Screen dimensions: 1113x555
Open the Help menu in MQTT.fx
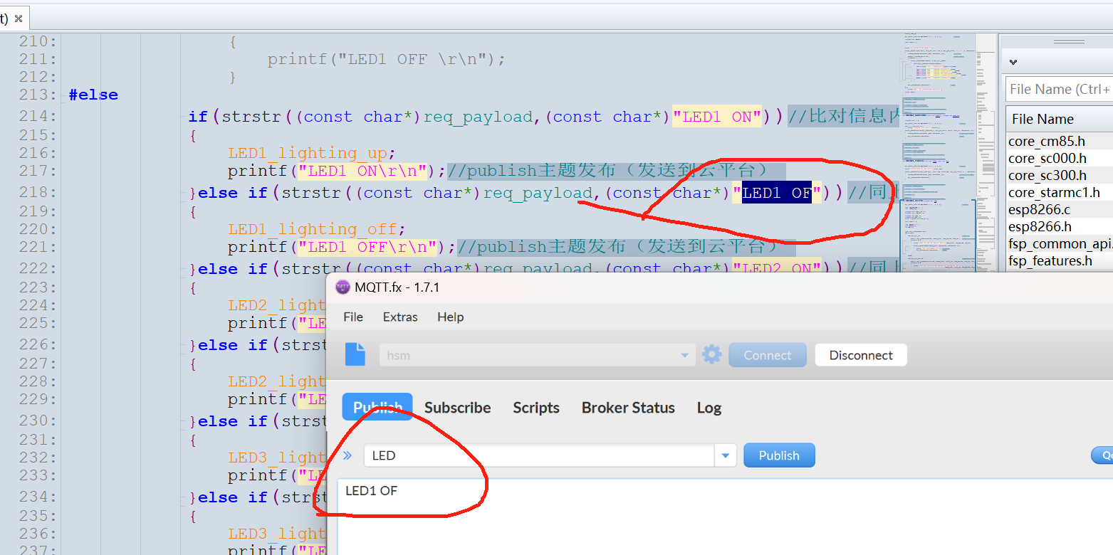pos(451,317)
